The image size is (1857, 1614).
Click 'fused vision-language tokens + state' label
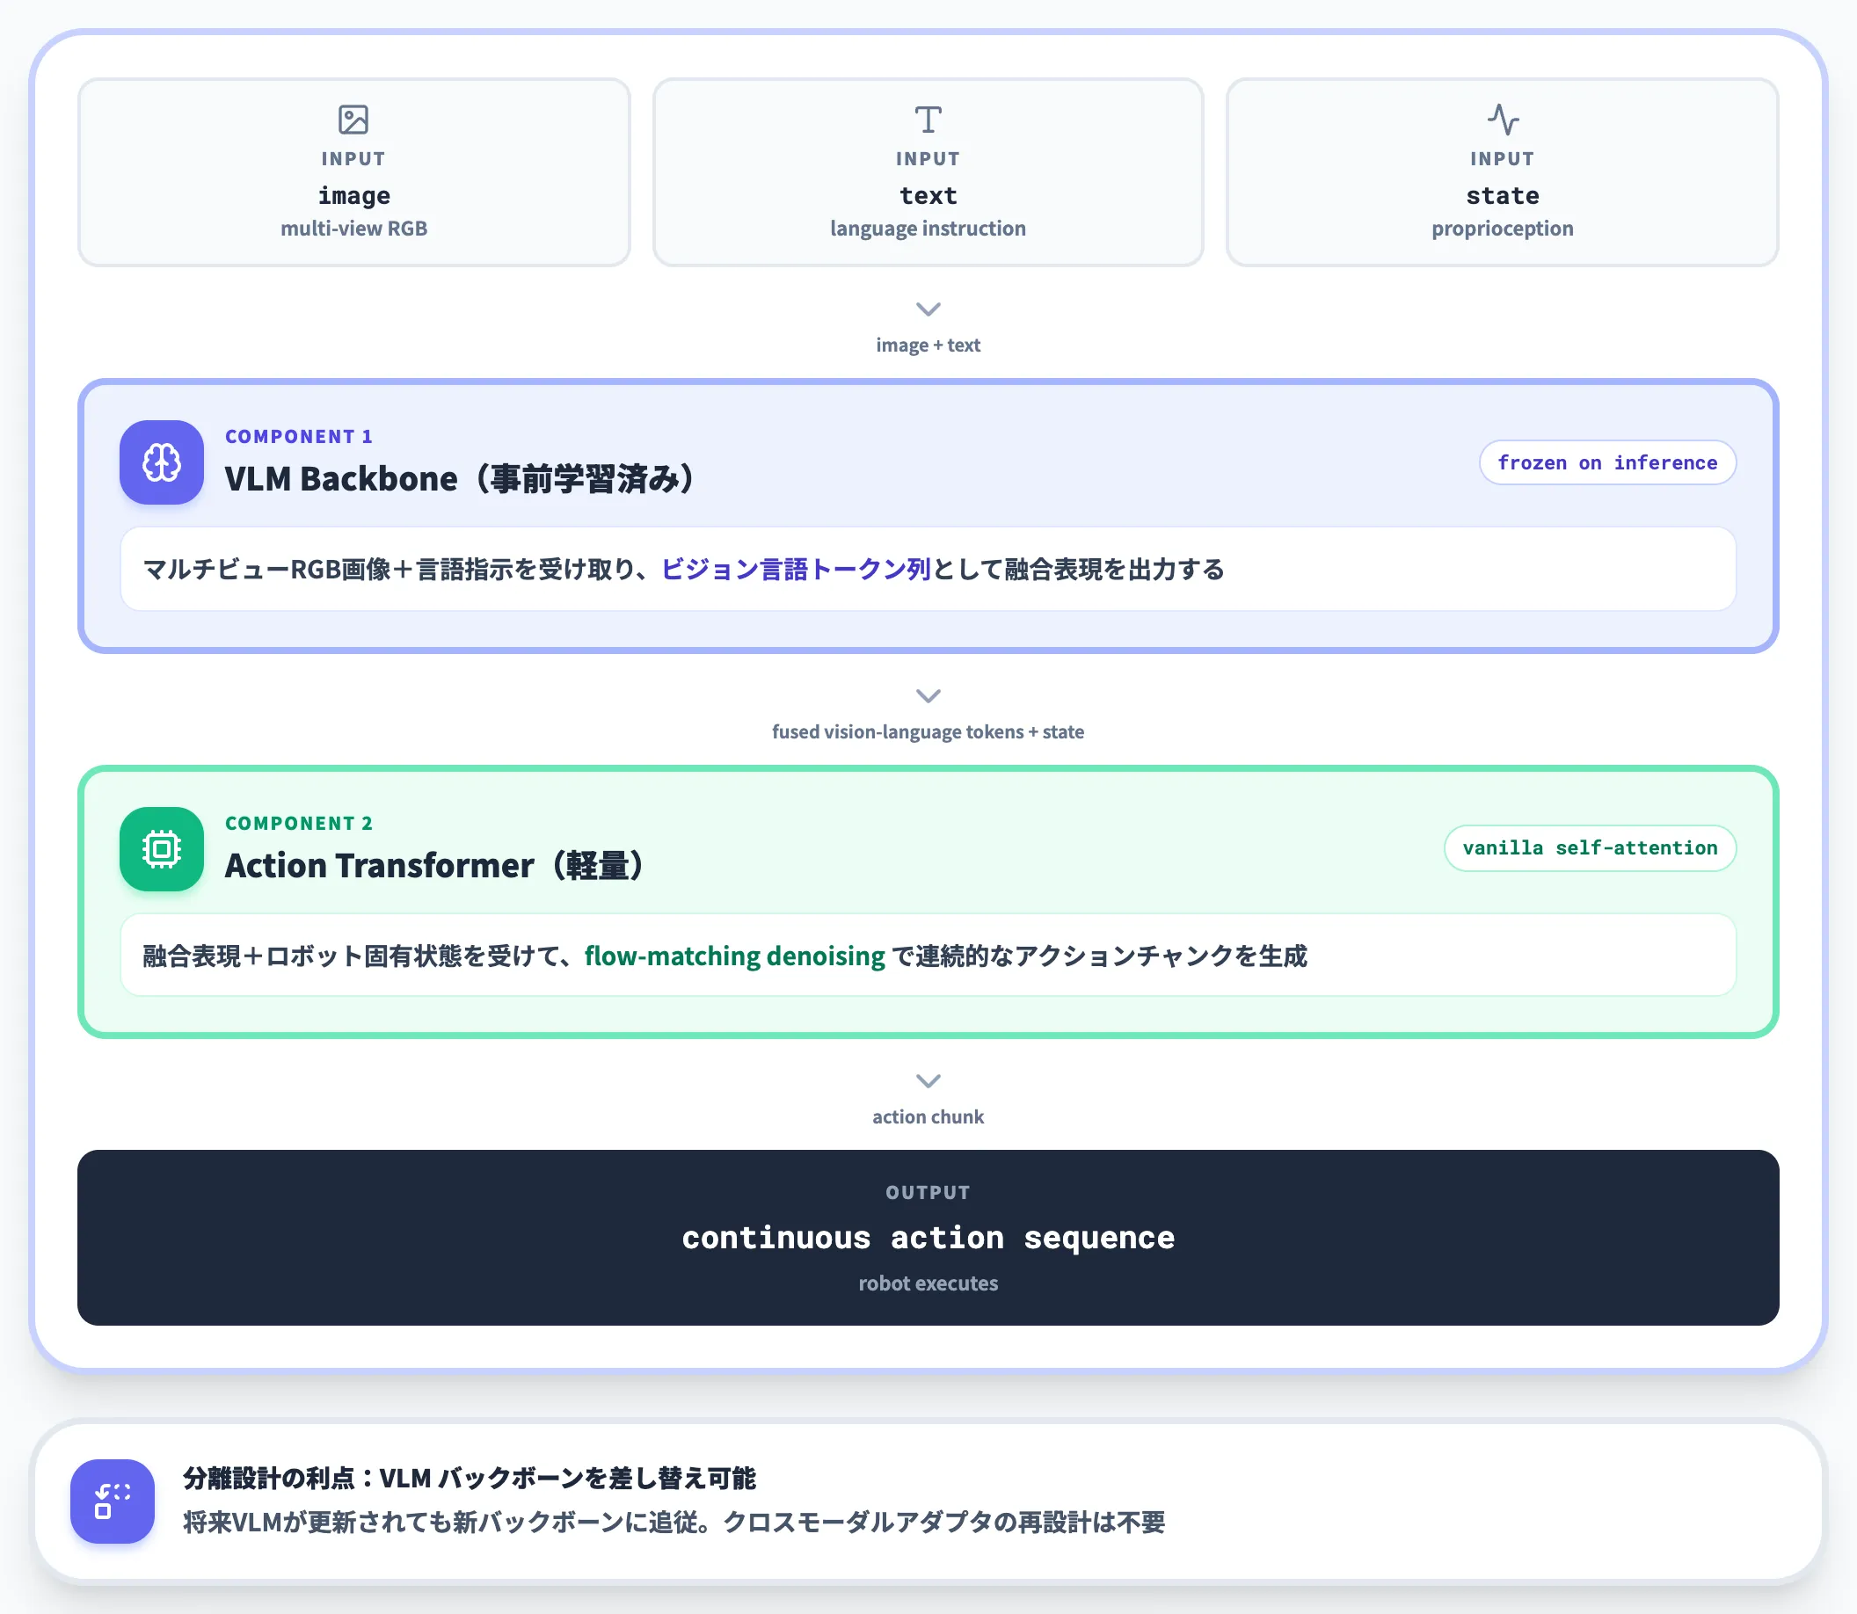[928, 731]
